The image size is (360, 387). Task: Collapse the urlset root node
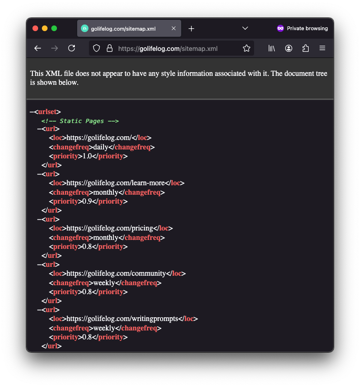click(x=32, y=112)
